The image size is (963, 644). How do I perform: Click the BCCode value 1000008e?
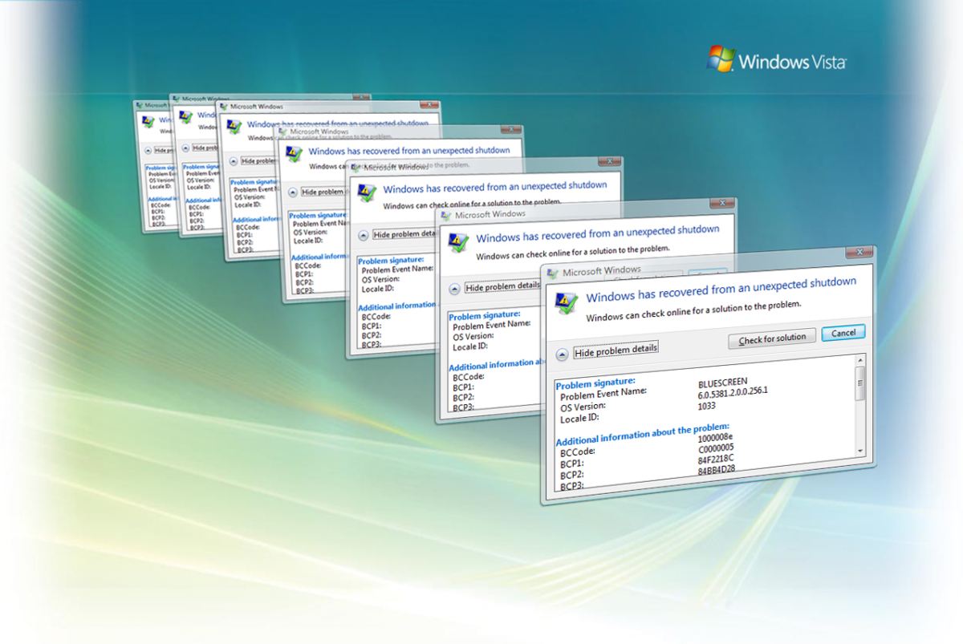pyautogui.click(x=717, y=437)
